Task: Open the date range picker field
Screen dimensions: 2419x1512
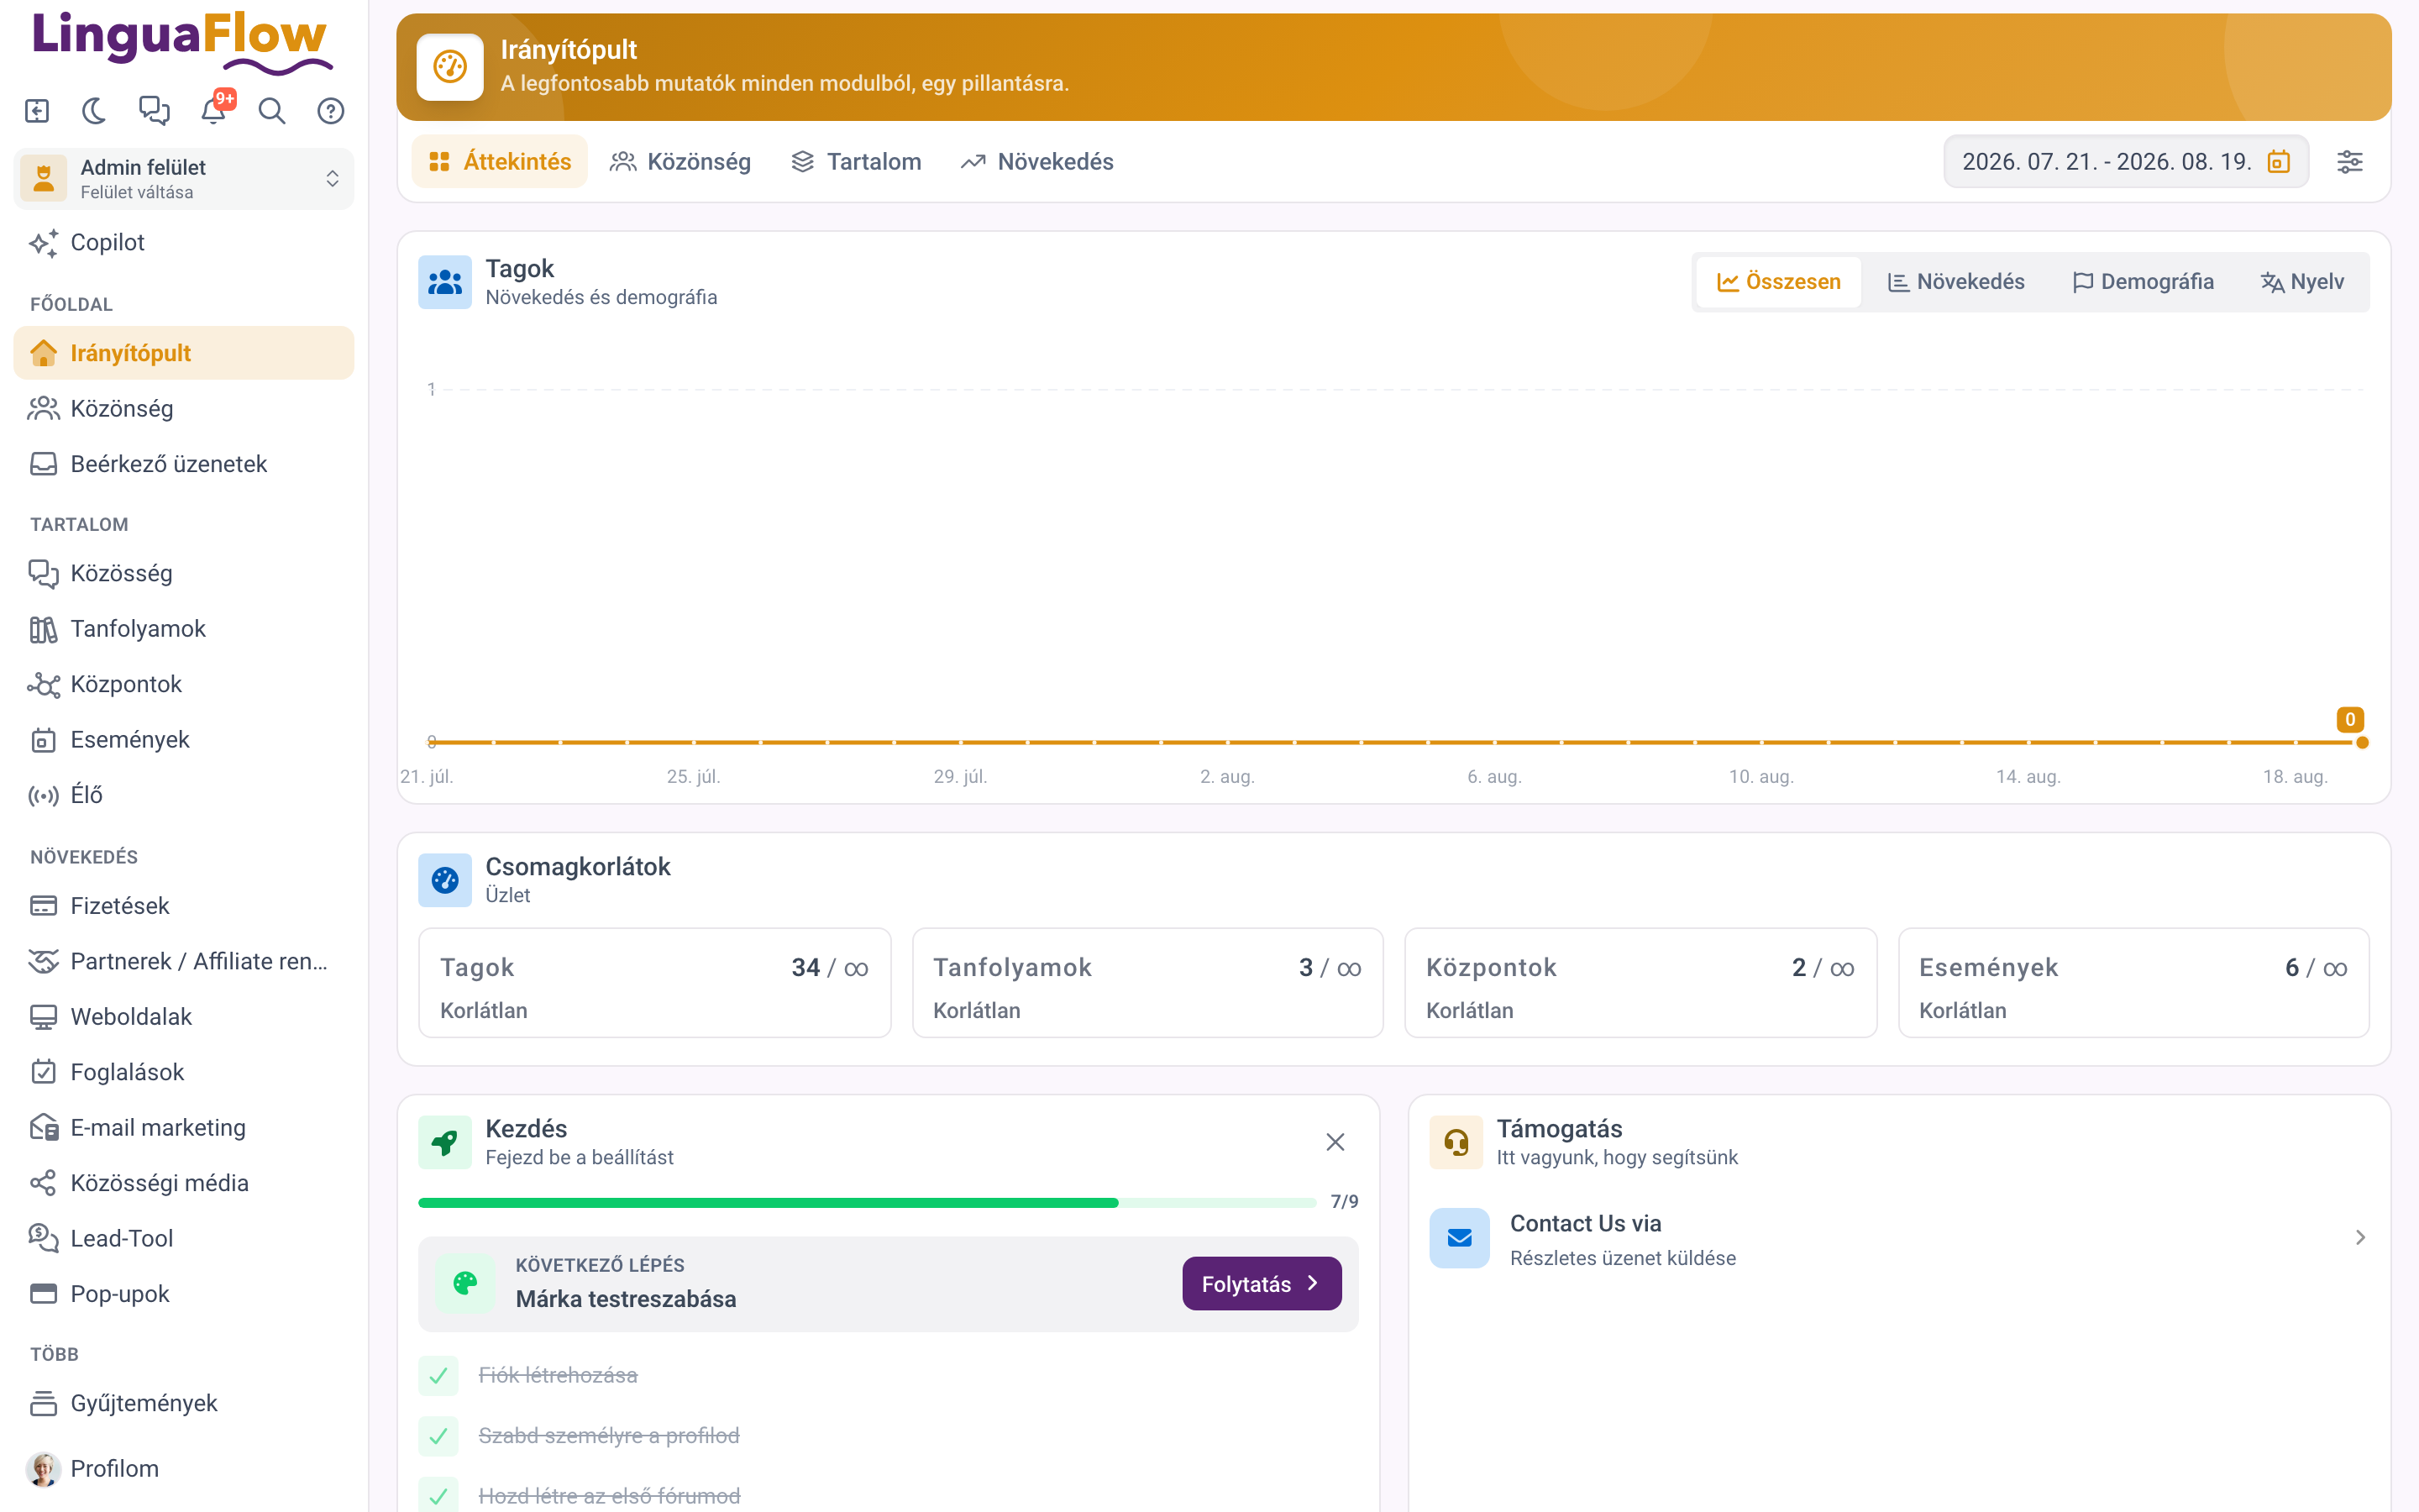Action: pos(2125,162)
